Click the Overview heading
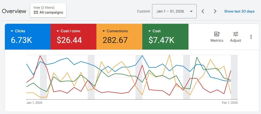This screenshot has width=261, height=114. 14,11
